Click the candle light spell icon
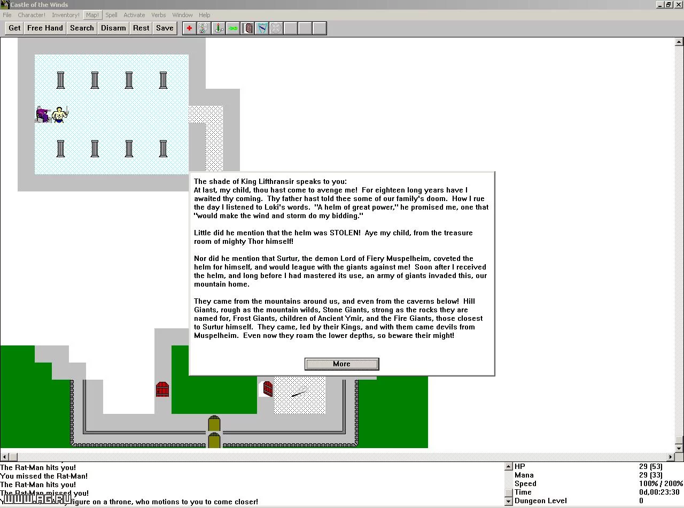The height and width of the screenshot is (508, 684). click(218, 28)
